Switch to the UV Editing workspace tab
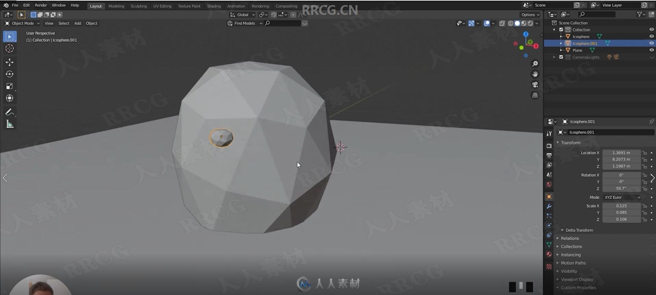Viewport: 656px width, 295px height. [x=162, y=6]
